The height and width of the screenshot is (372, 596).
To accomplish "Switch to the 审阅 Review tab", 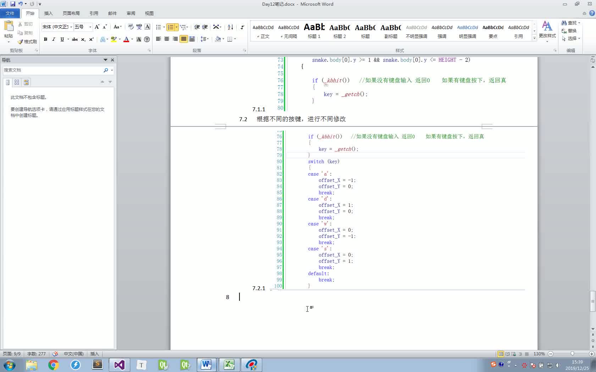I will [x=131, y=13].
